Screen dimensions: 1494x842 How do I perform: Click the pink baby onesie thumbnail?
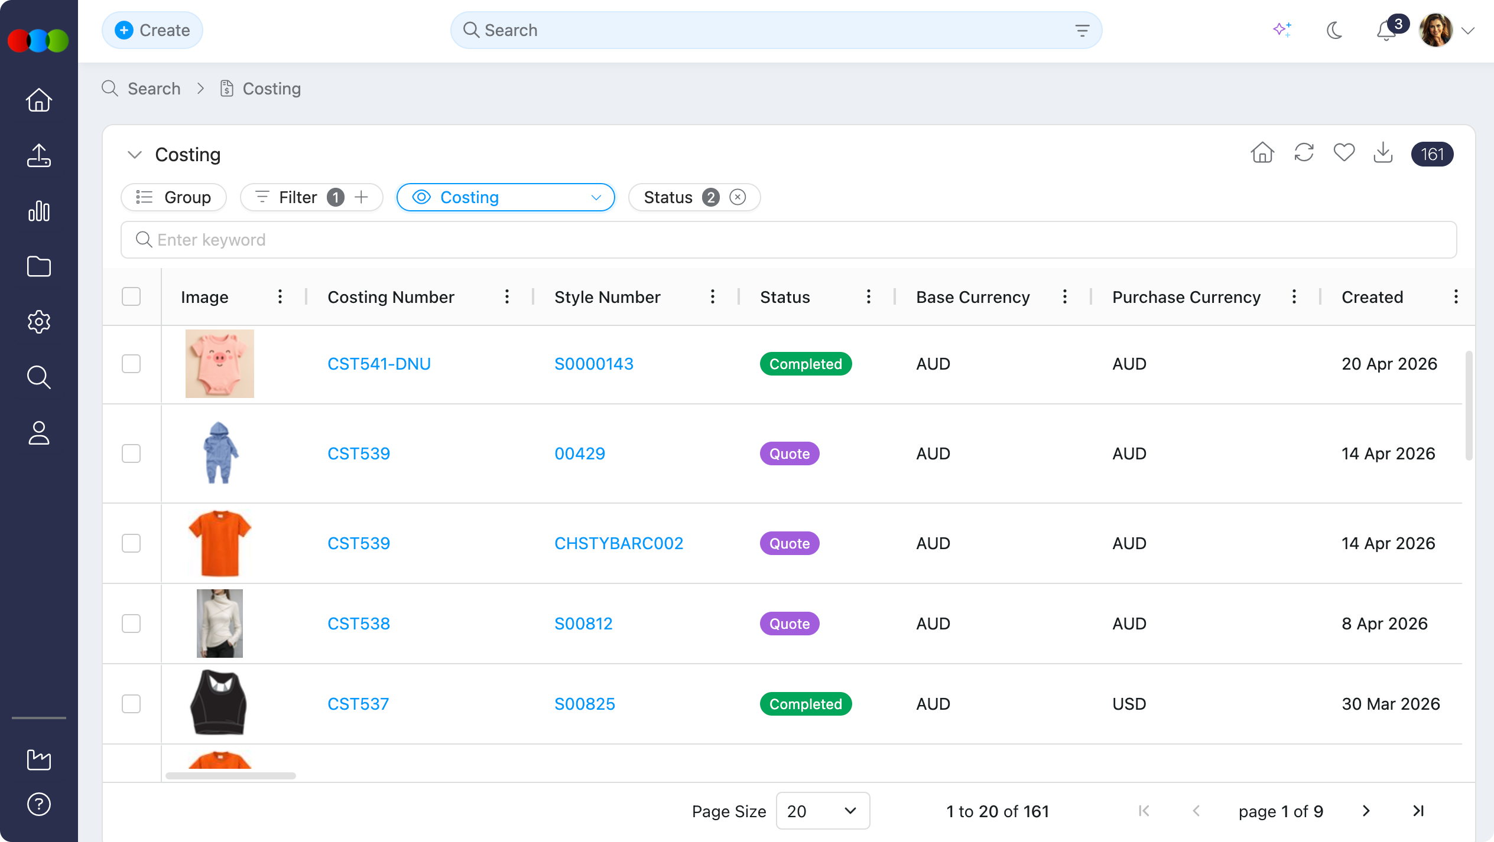pos(220,364)
